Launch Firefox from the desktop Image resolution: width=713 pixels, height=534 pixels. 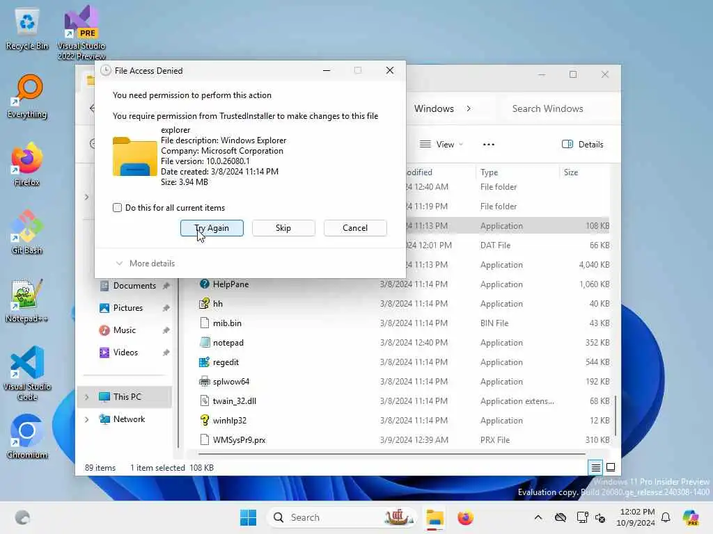click(27, 164)
